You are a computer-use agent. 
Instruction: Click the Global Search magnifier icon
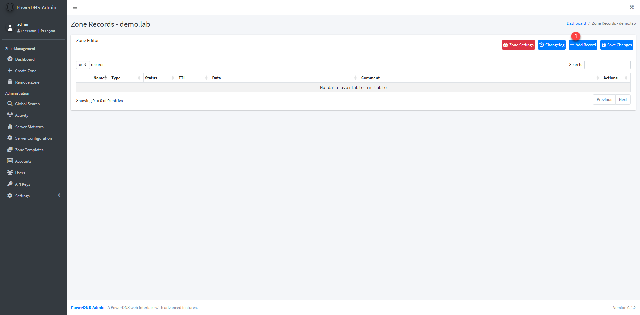(x=10, y=104)
